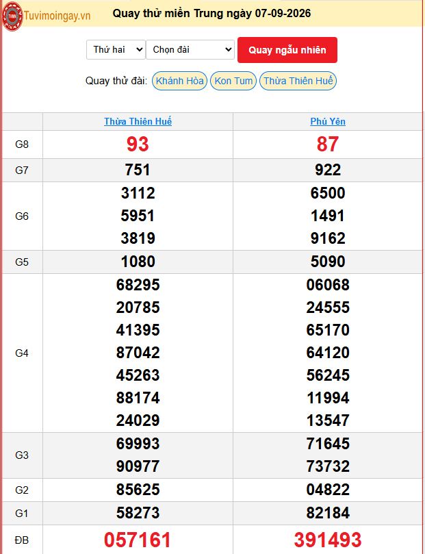This screenshot has height=554, width=425.
Task: Click the G4 number 56245
Action: coord(328,375)
